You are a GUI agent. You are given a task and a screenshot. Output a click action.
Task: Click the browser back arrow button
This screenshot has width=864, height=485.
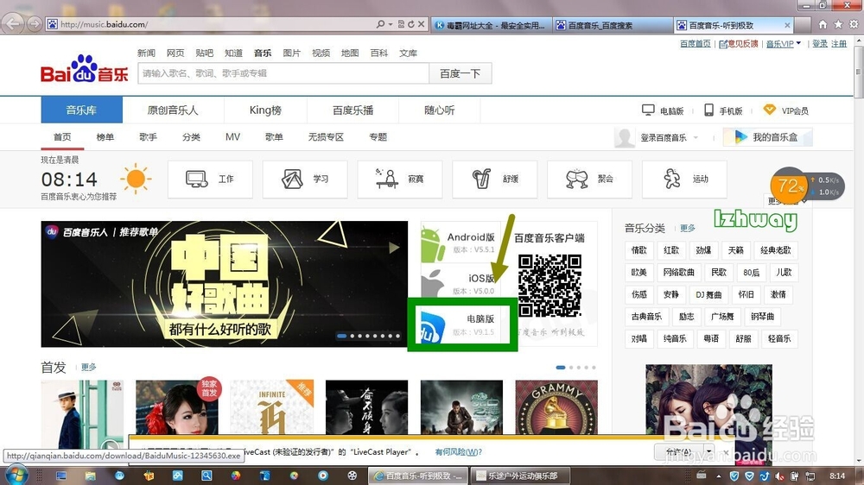coord(13,23)
